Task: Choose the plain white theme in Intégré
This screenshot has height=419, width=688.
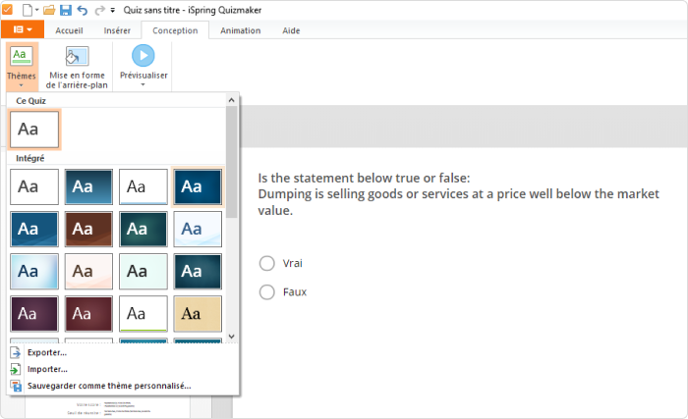Action: pyautogui.click(x=34, y=186)
